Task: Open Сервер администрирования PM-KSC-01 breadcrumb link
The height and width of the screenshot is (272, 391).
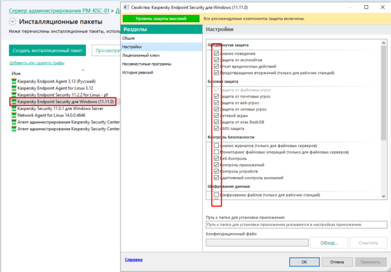Action: [x=59, y=10]
